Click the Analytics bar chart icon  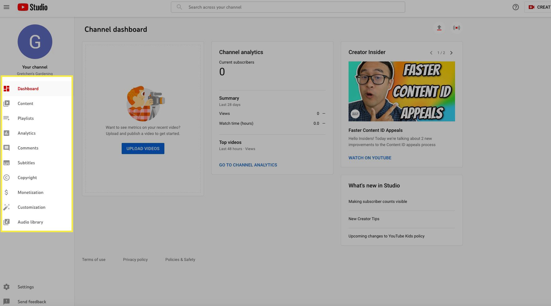tap(7, 133)
